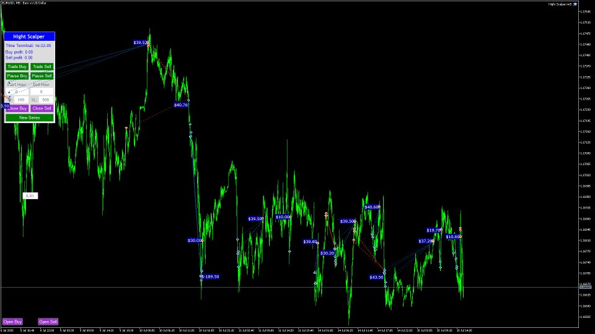595x334 pixels.
Task: Click the $40.76 profit label
Action: tap(180, 105)
